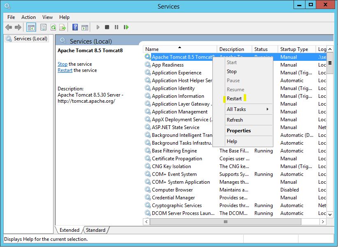Toggle the Show/Hide Console Tree icon
The image size is (338, 247).
31,27
